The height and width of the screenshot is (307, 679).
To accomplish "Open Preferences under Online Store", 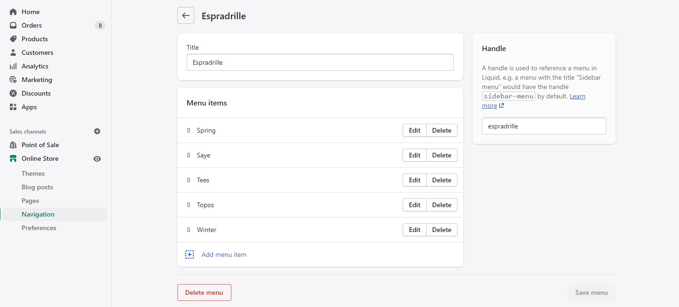I will (38, 228).
